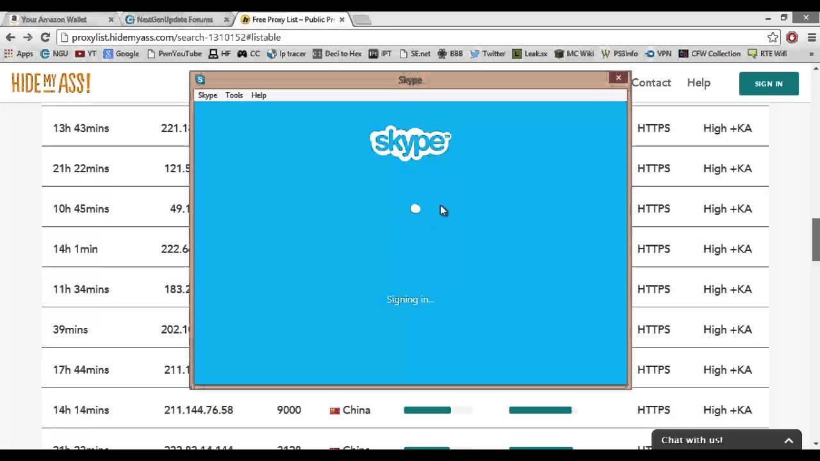Go back with the browser back arrow
Image resolution: width=820 pixels, height=461 pixels.
tap(10, 37)
